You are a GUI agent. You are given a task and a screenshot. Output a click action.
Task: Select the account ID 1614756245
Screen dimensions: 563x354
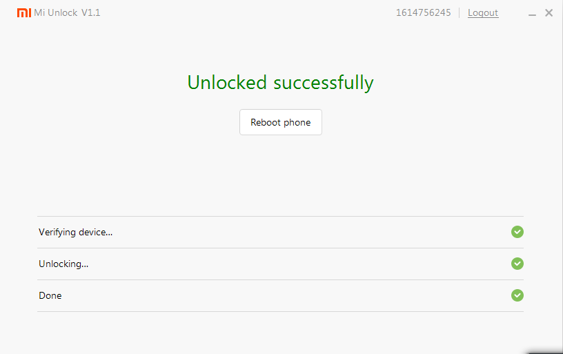click(423, 12)
